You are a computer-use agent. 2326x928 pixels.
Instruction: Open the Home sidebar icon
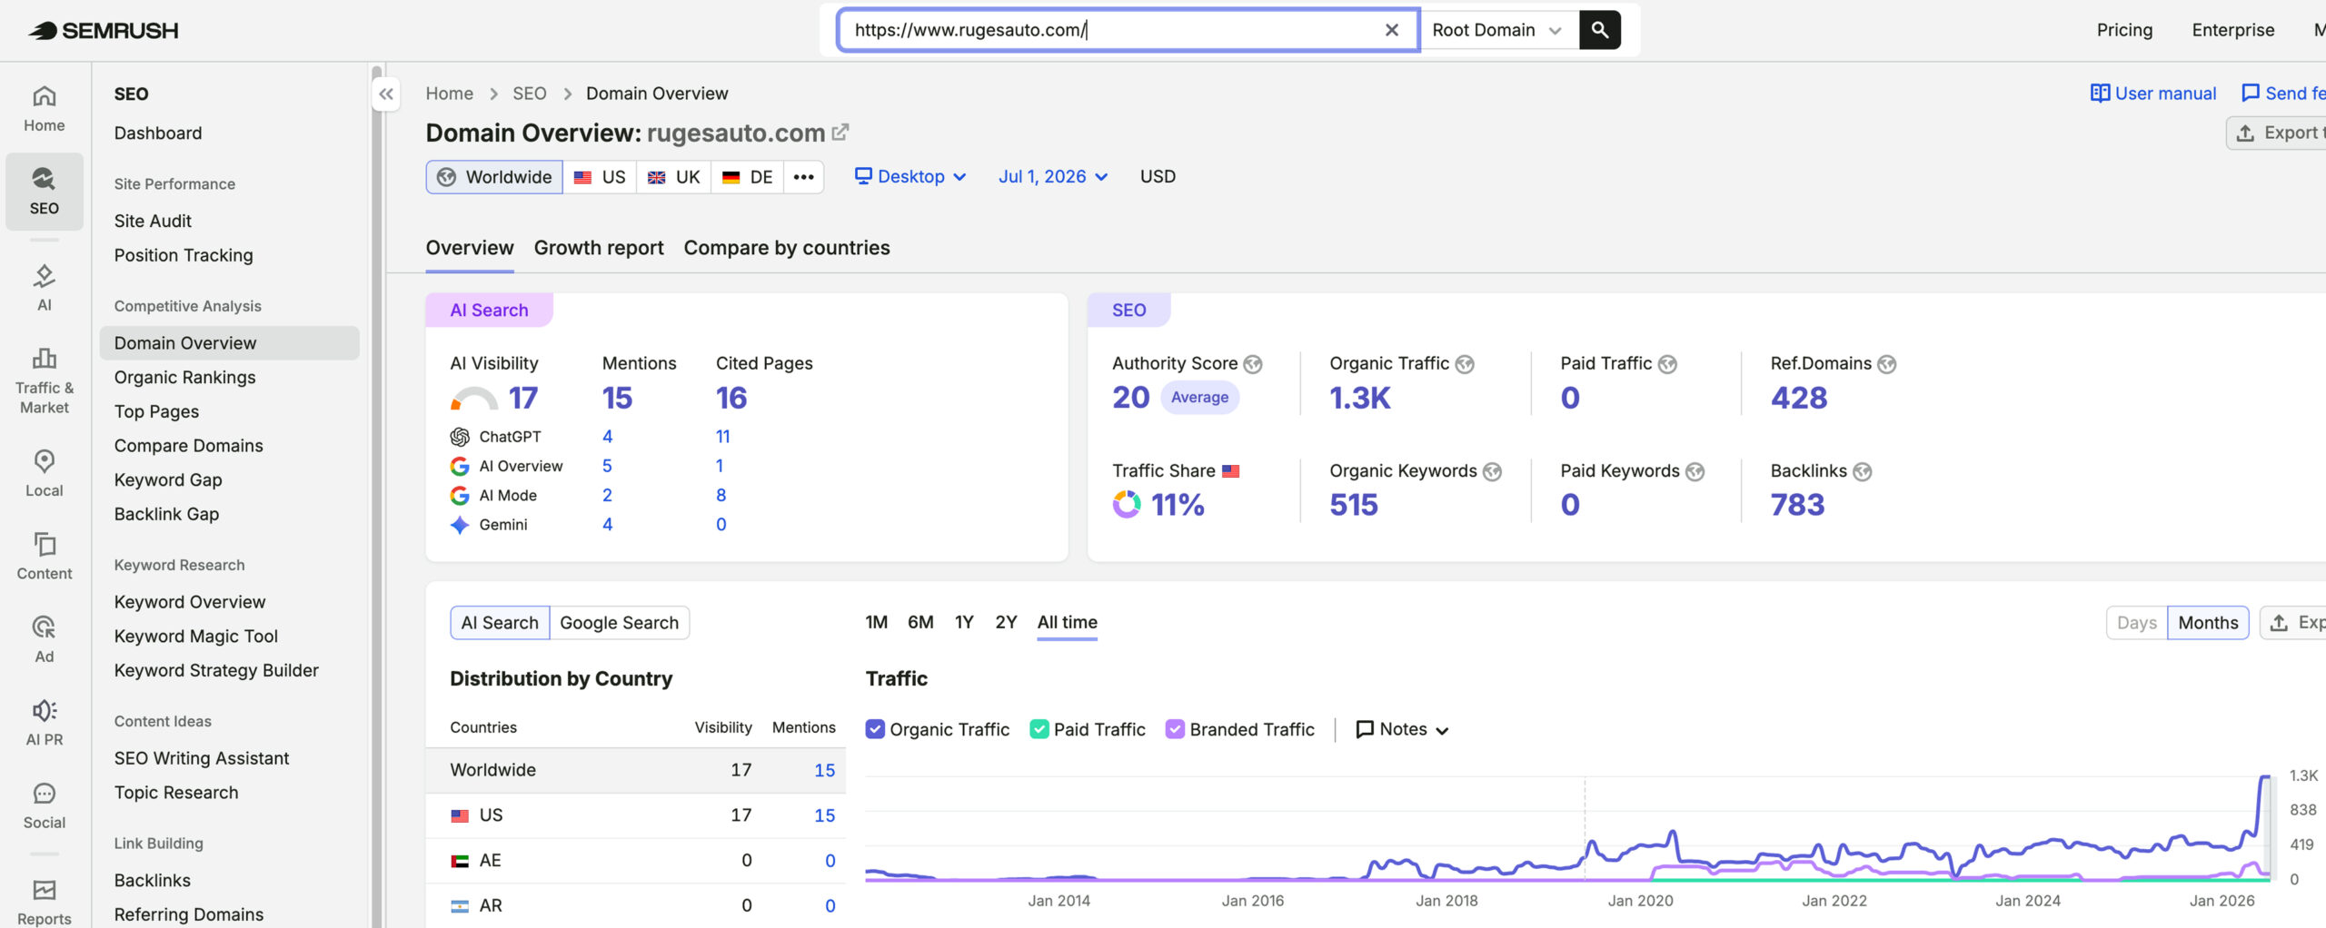click(x=44, y=108)
